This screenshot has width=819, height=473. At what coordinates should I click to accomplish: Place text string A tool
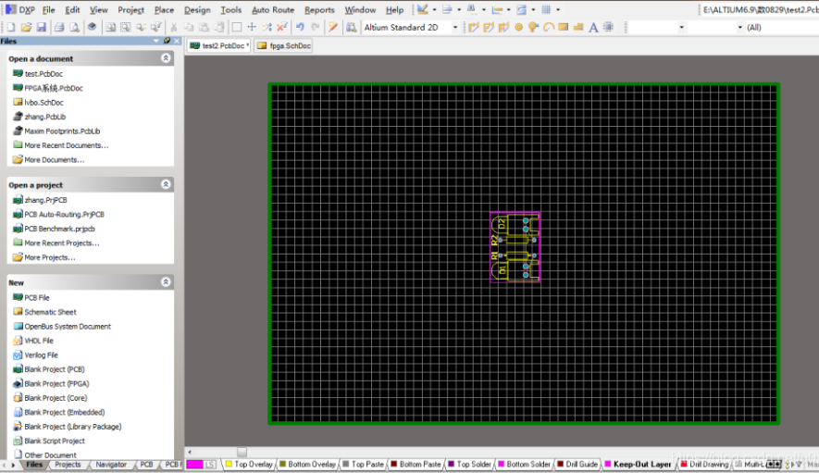[x=593, y=27]
